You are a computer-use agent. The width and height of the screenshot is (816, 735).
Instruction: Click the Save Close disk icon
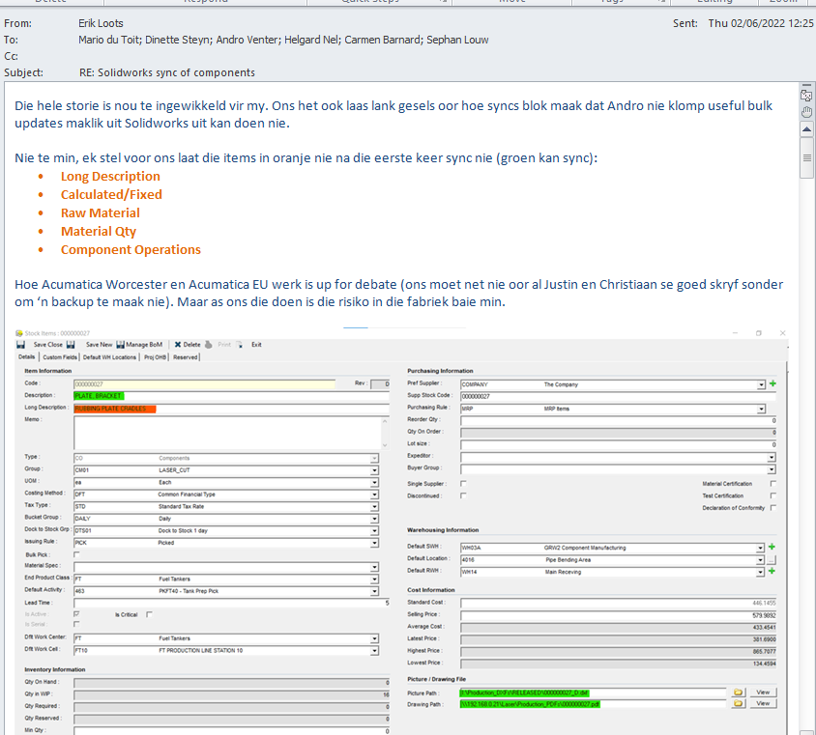(22, 345)
